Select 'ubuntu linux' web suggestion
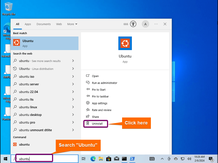The height and width of the screenshot is (163, 218). [x=28, y=107]
